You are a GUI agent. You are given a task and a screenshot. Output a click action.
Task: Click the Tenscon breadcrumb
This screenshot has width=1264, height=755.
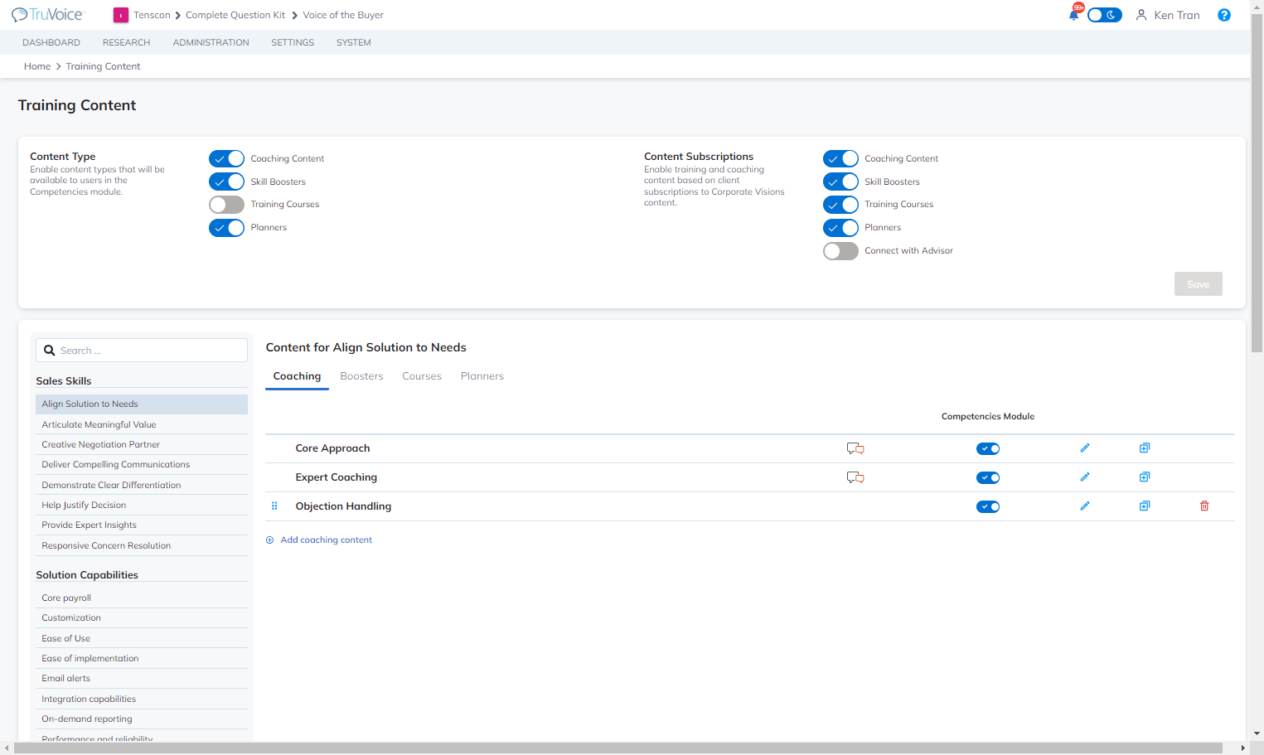(x=152, y=15)
